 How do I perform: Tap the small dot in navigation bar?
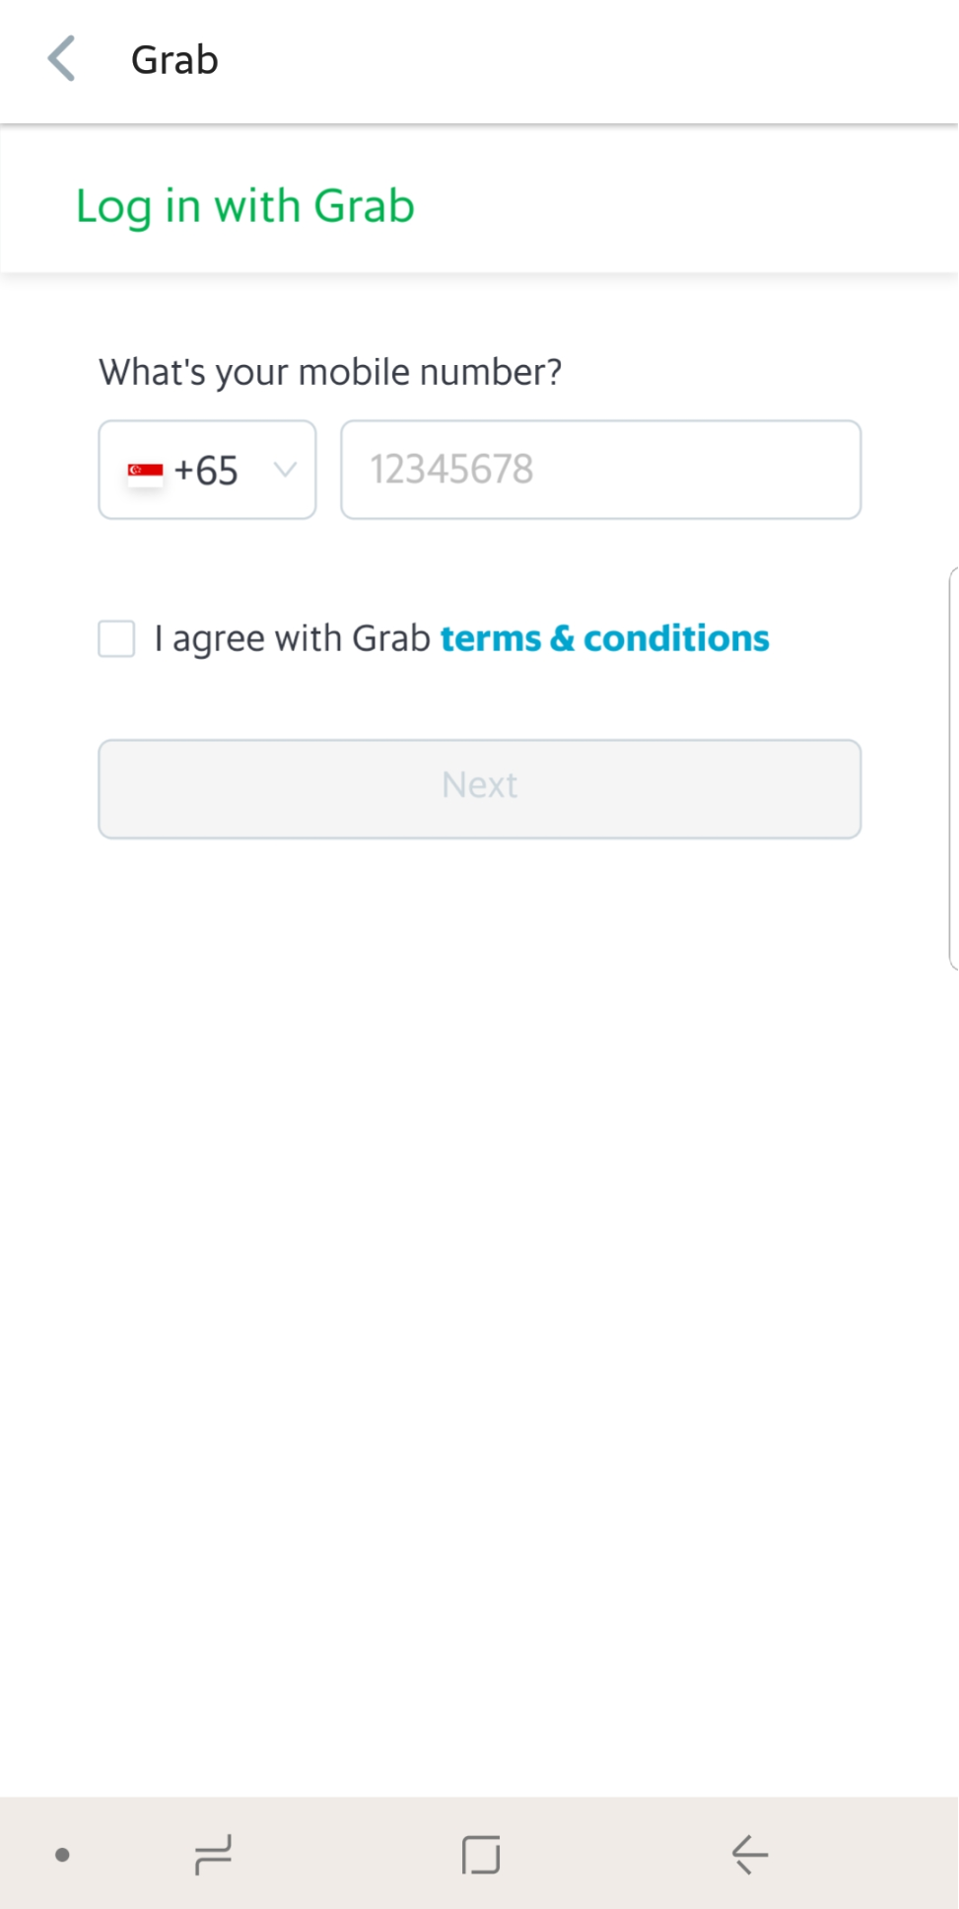(62, 1855)
